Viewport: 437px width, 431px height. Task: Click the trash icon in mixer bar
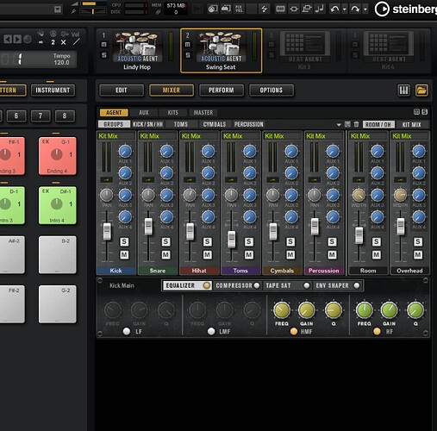pos(356,124)
